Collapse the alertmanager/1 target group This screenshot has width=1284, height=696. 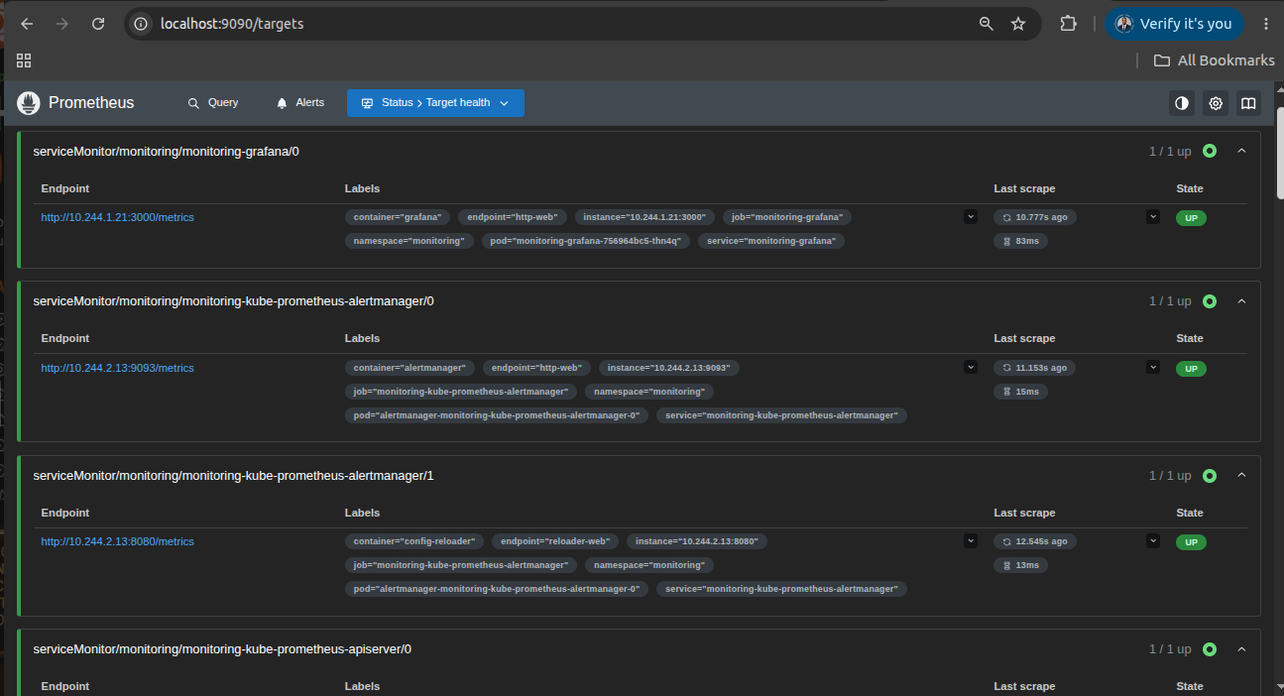1241,475
